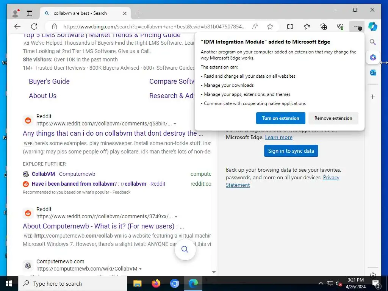
Task: Expand dropdown next to computernewb wiki URL
Action: pyautogui.click(x=140, y=269)
